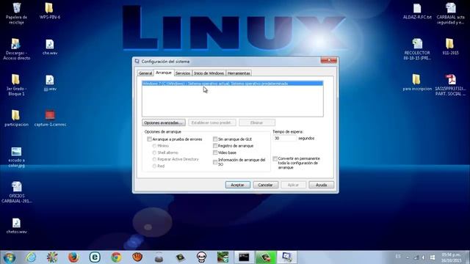Select the RECOLECTOR 08-10-15 spreadsheet icon
This screenshot has height=264, width=470.
(x=417, y=49)
